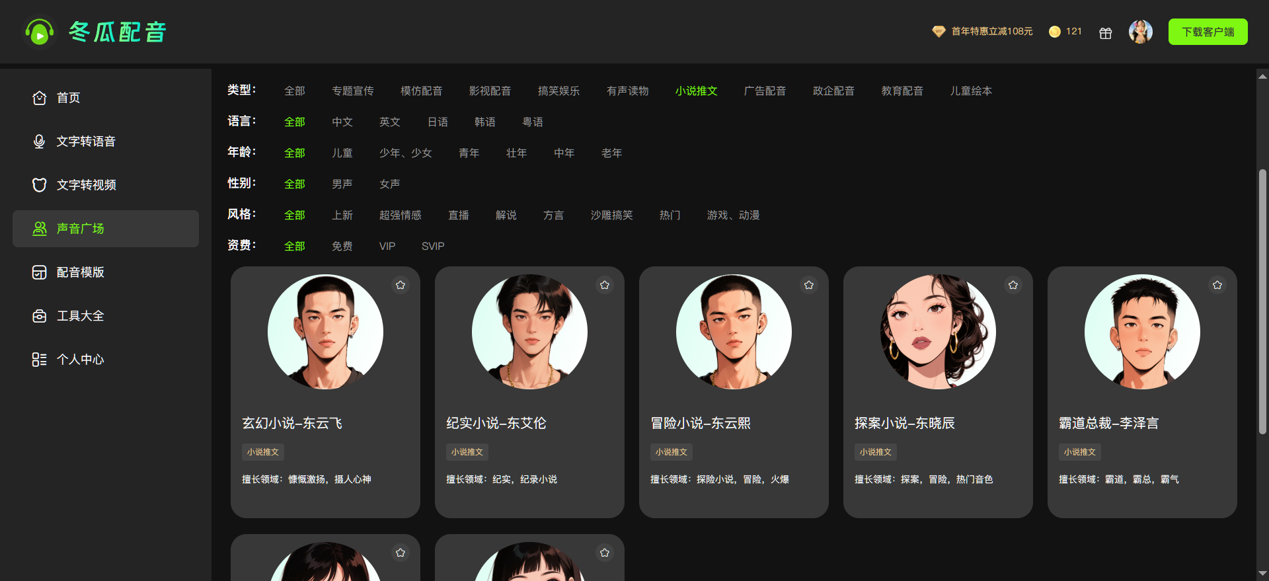Favorite the 纪实小说-东艾伦 voice card star
Image resolution: width=1269 pixels, height=581 pixels.
point(605,285)
